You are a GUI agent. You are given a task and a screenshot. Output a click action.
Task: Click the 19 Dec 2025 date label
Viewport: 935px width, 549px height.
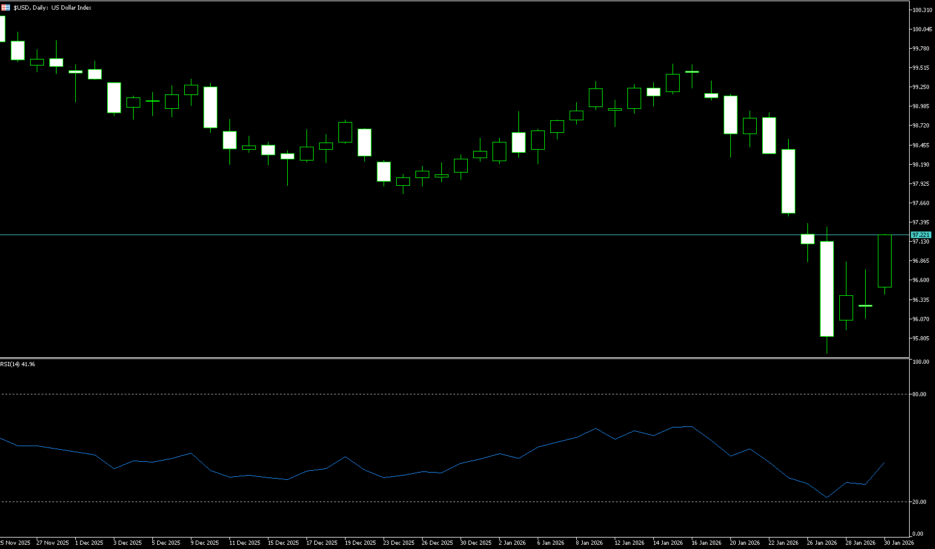point(359,543)
